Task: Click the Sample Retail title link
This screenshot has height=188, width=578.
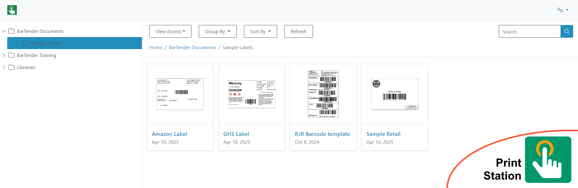Action: click(383, 134)
